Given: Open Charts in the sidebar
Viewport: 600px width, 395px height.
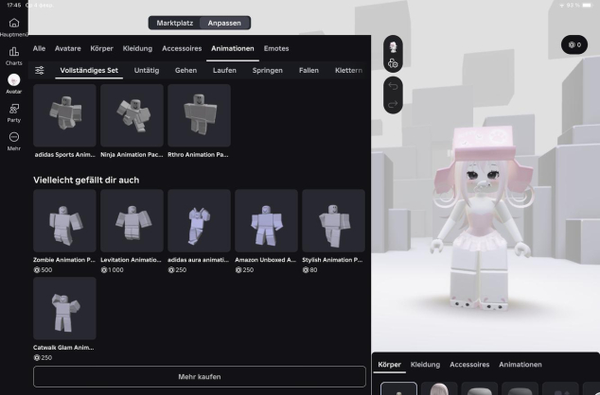Looking at the screenshot, I should 13,53.
